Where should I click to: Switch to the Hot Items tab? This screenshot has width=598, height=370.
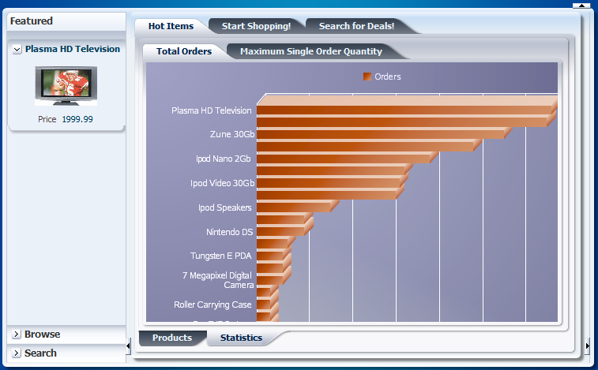point(171,26)
